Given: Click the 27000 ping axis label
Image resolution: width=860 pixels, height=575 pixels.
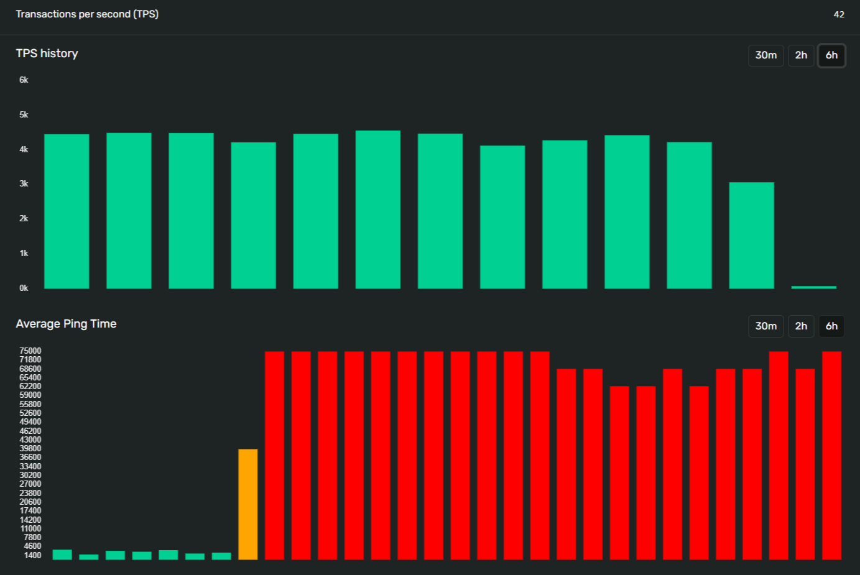Looking at the screenshot, I should point(30,484).
